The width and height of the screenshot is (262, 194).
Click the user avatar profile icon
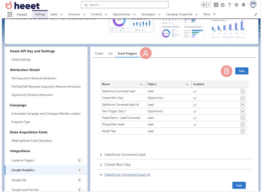253,4
